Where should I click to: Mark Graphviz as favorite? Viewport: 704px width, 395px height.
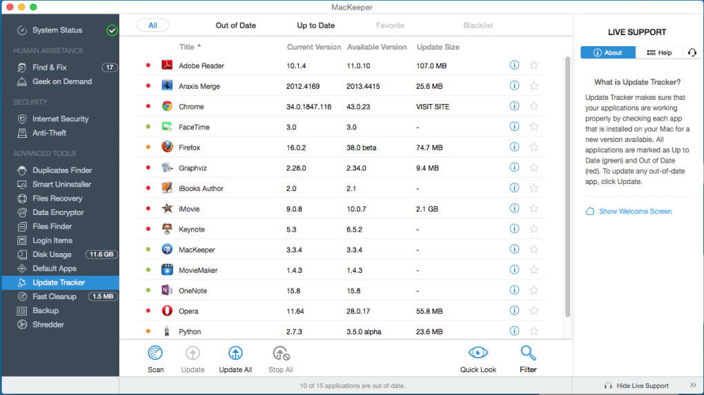click(534, 168)
